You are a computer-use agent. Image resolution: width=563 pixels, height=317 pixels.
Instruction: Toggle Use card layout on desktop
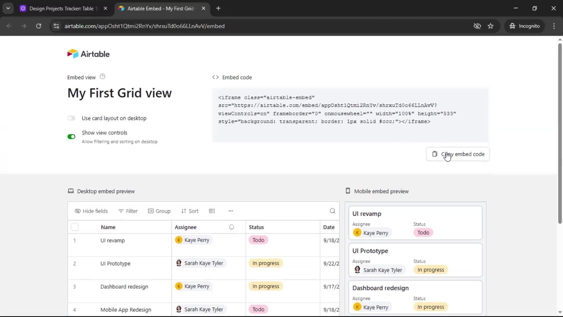(71, 118)
